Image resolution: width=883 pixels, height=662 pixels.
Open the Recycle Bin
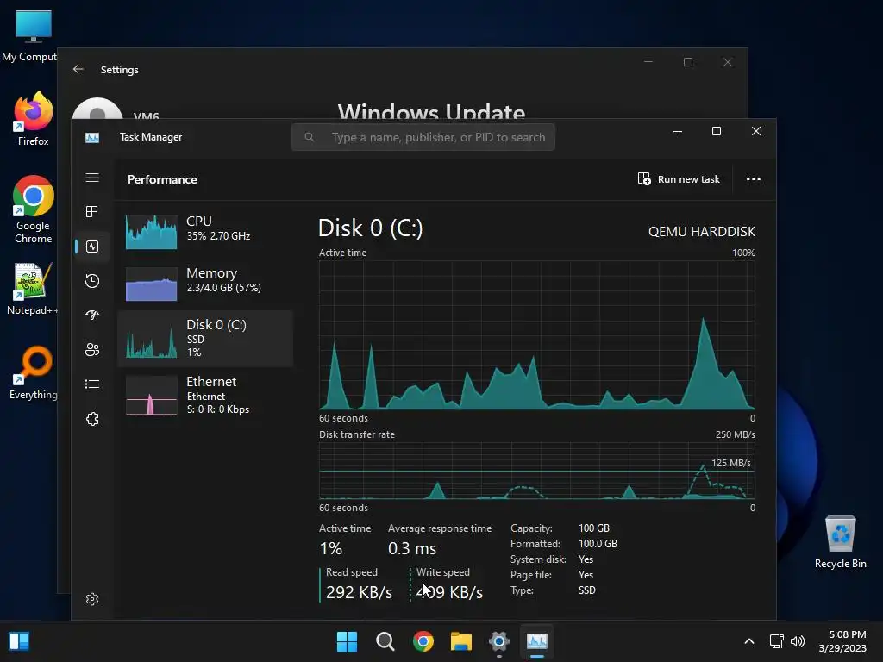[x=840, y=543]
